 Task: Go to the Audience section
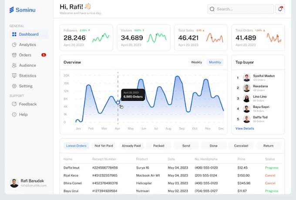27,65
